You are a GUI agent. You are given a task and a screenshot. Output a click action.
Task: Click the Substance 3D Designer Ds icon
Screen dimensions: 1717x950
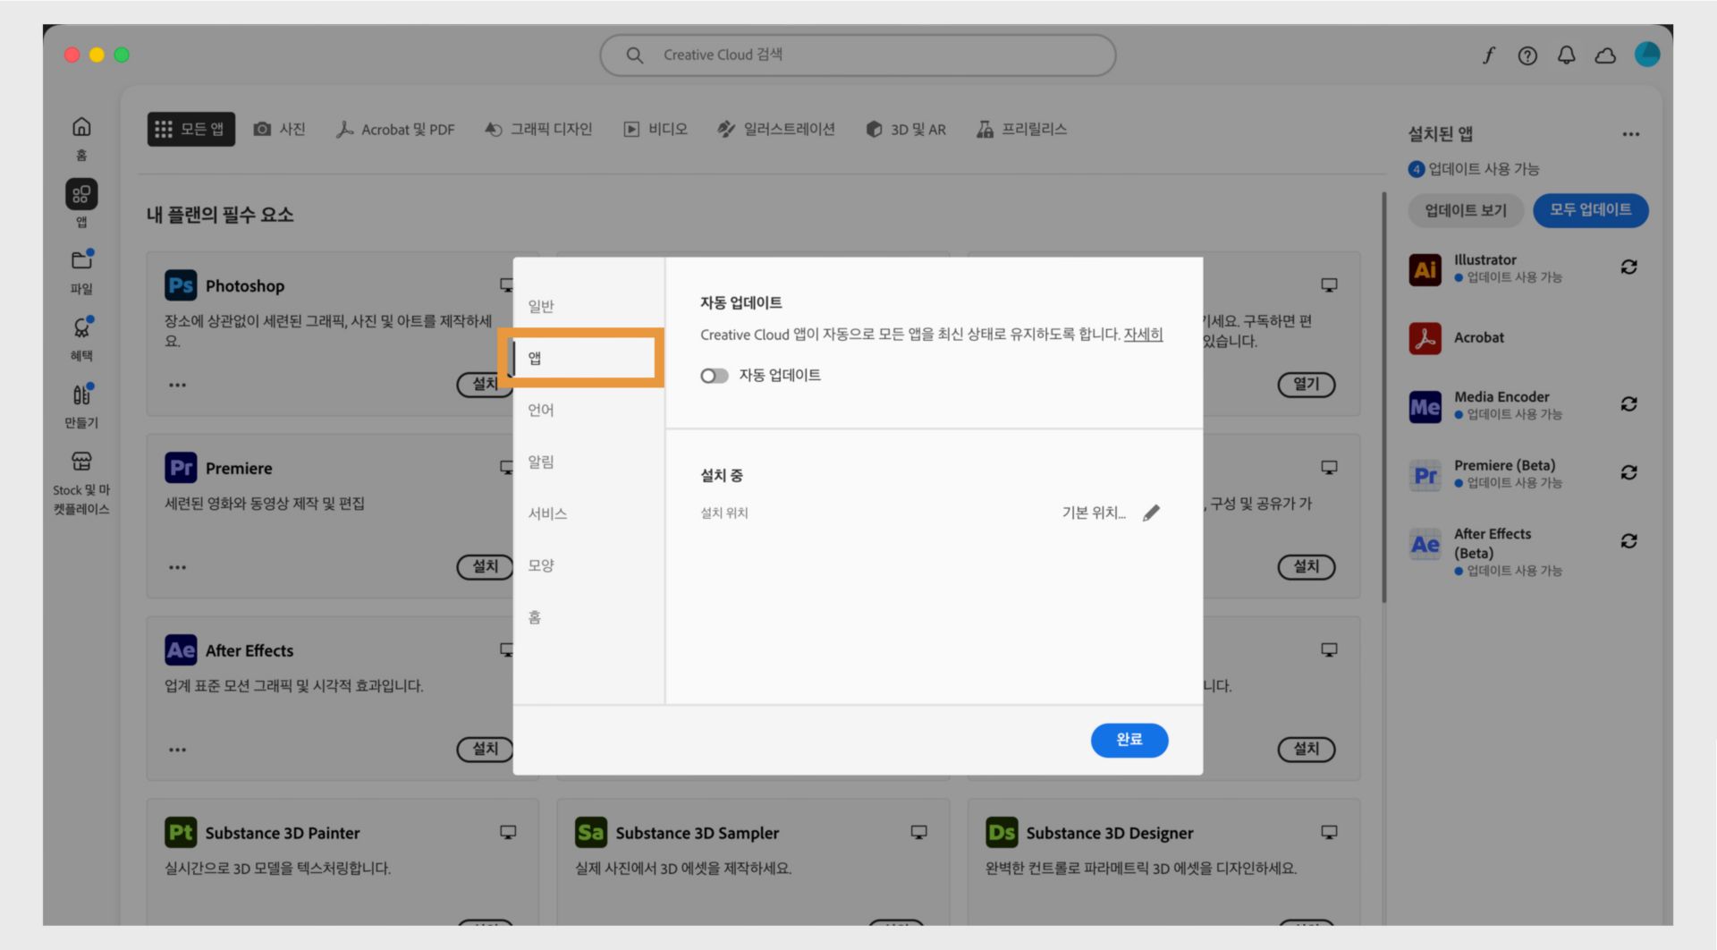pyautogui.click(x=1002, y=833)
